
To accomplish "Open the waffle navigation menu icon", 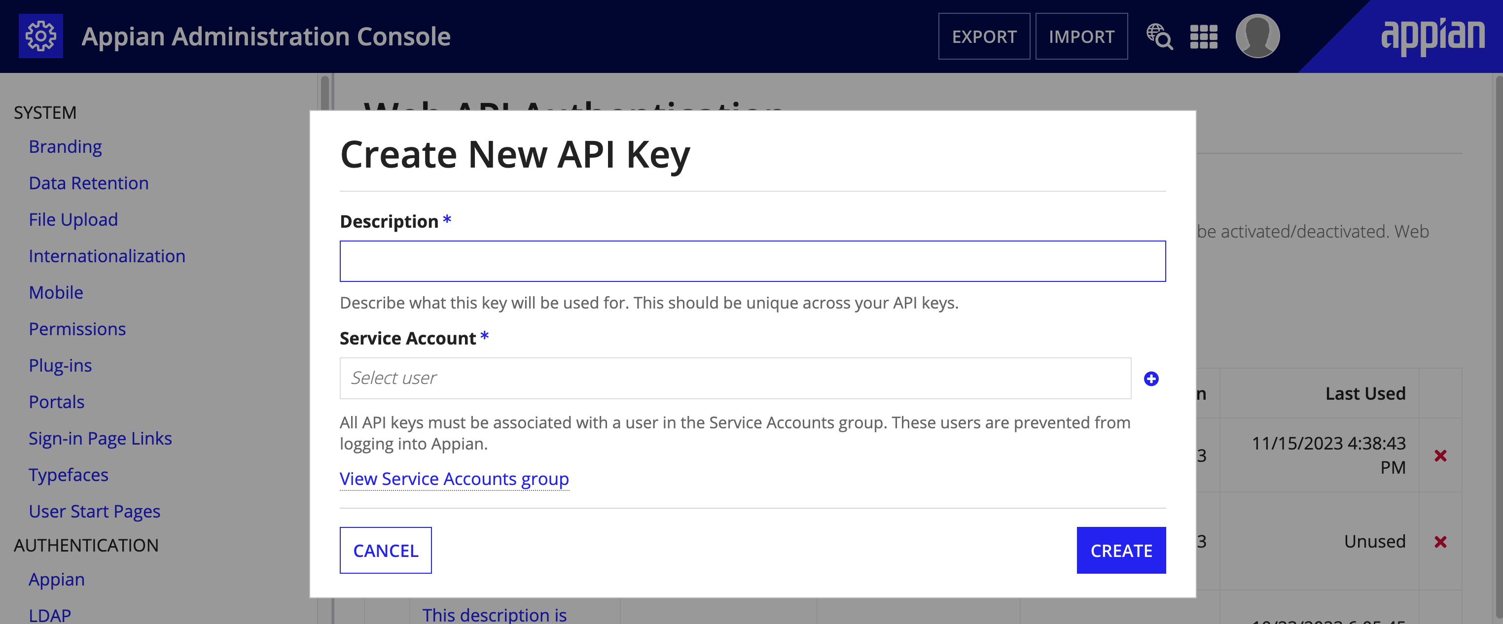I will (1203, 35).
